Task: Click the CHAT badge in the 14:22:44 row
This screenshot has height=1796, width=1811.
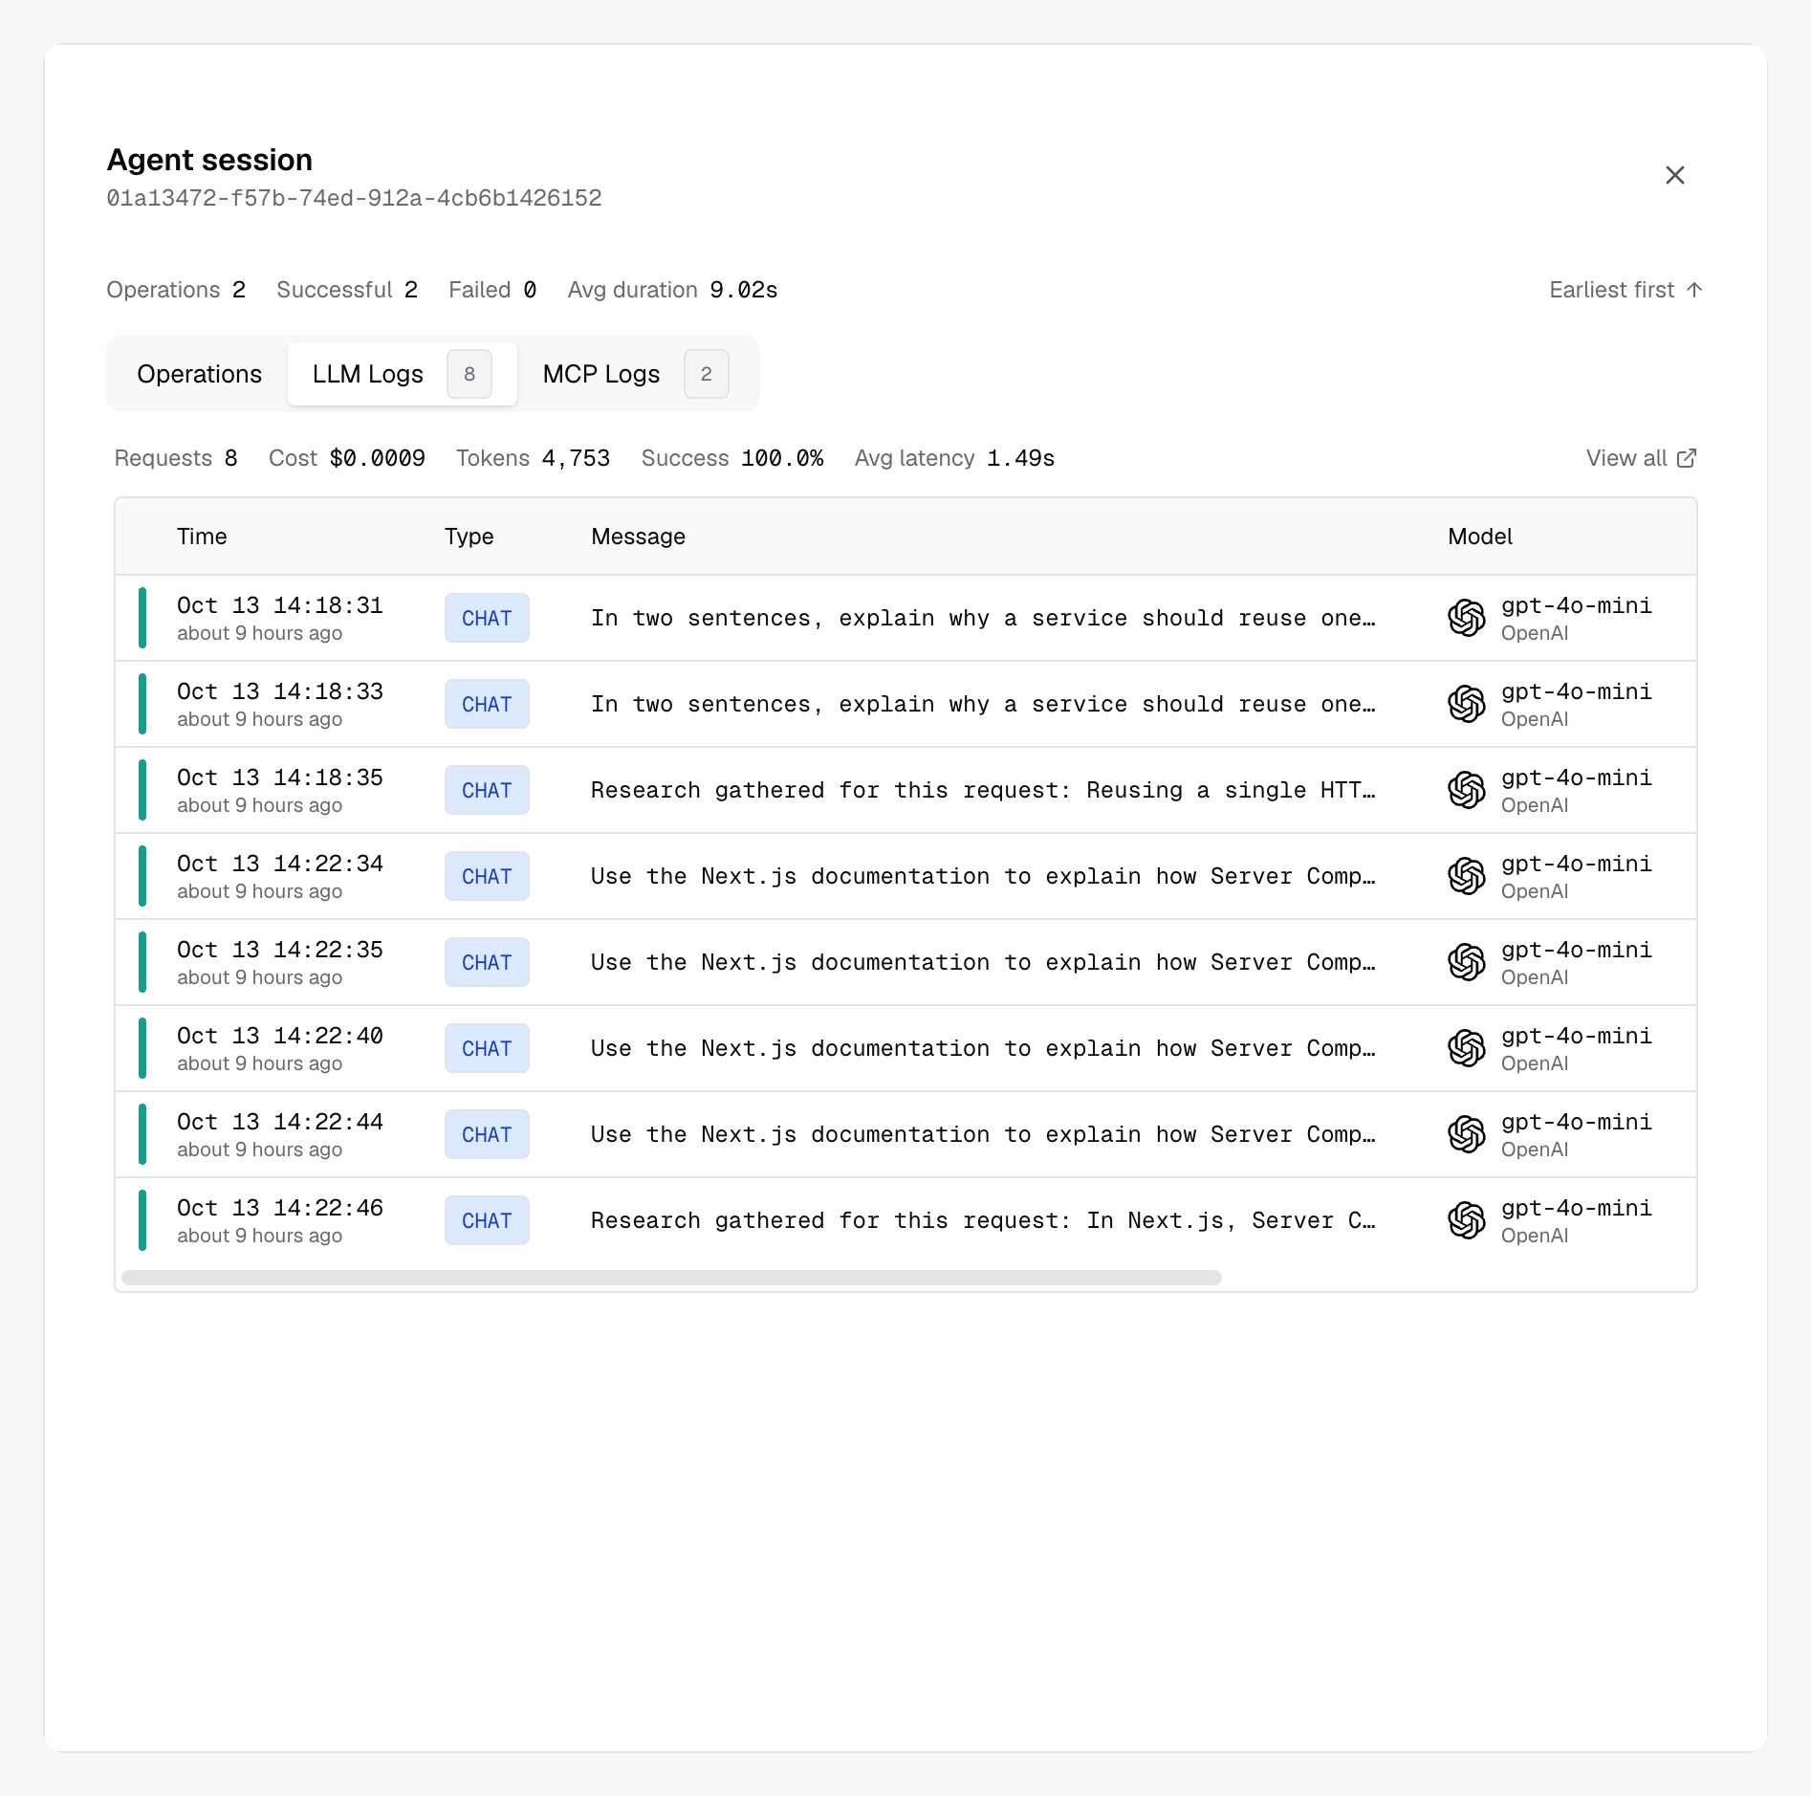Action: tap(487, 1134)
